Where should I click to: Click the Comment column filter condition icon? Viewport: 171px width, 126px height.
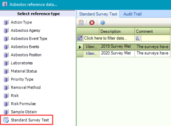[138, 38]
